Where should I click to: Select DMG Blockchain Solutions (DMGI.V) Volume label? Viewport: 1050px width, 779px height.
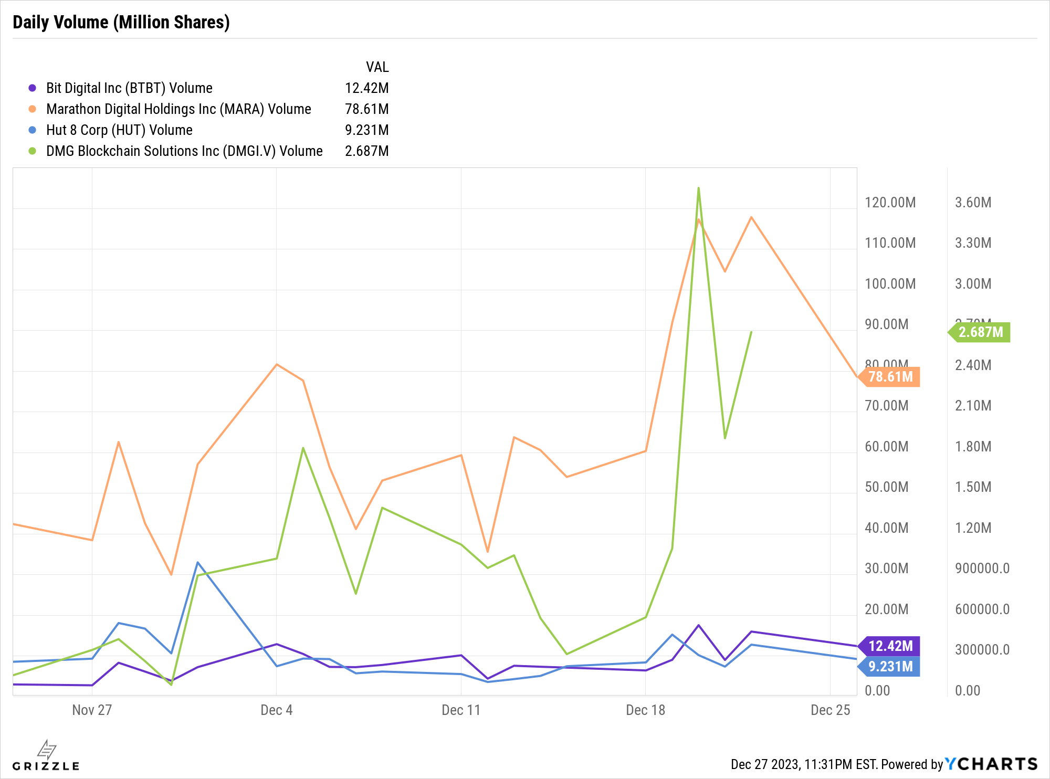coord(184,151)
